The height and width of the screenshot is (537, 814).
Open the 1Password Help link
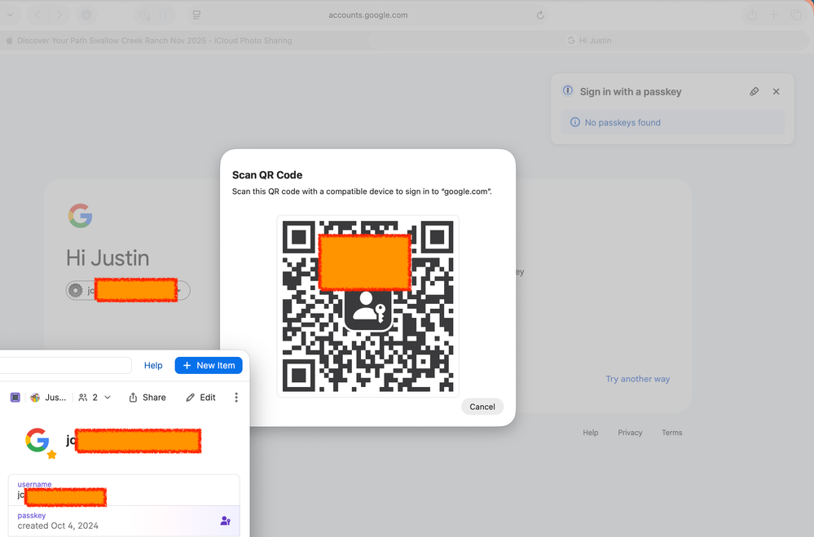153,365
